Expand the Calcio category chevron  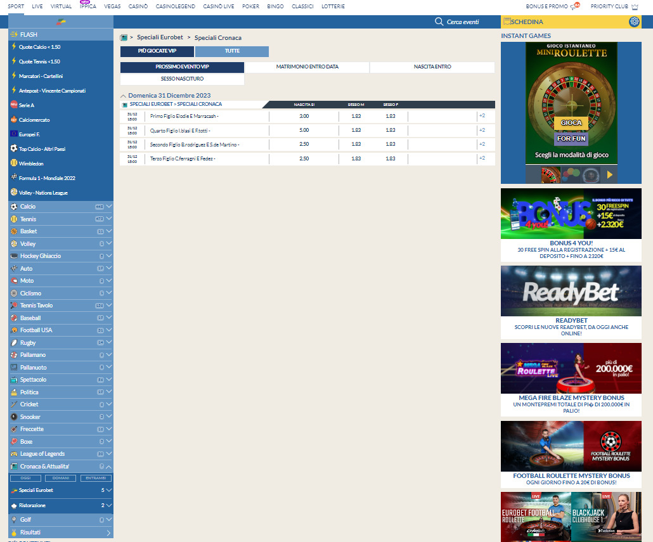[x=108, y=207]
